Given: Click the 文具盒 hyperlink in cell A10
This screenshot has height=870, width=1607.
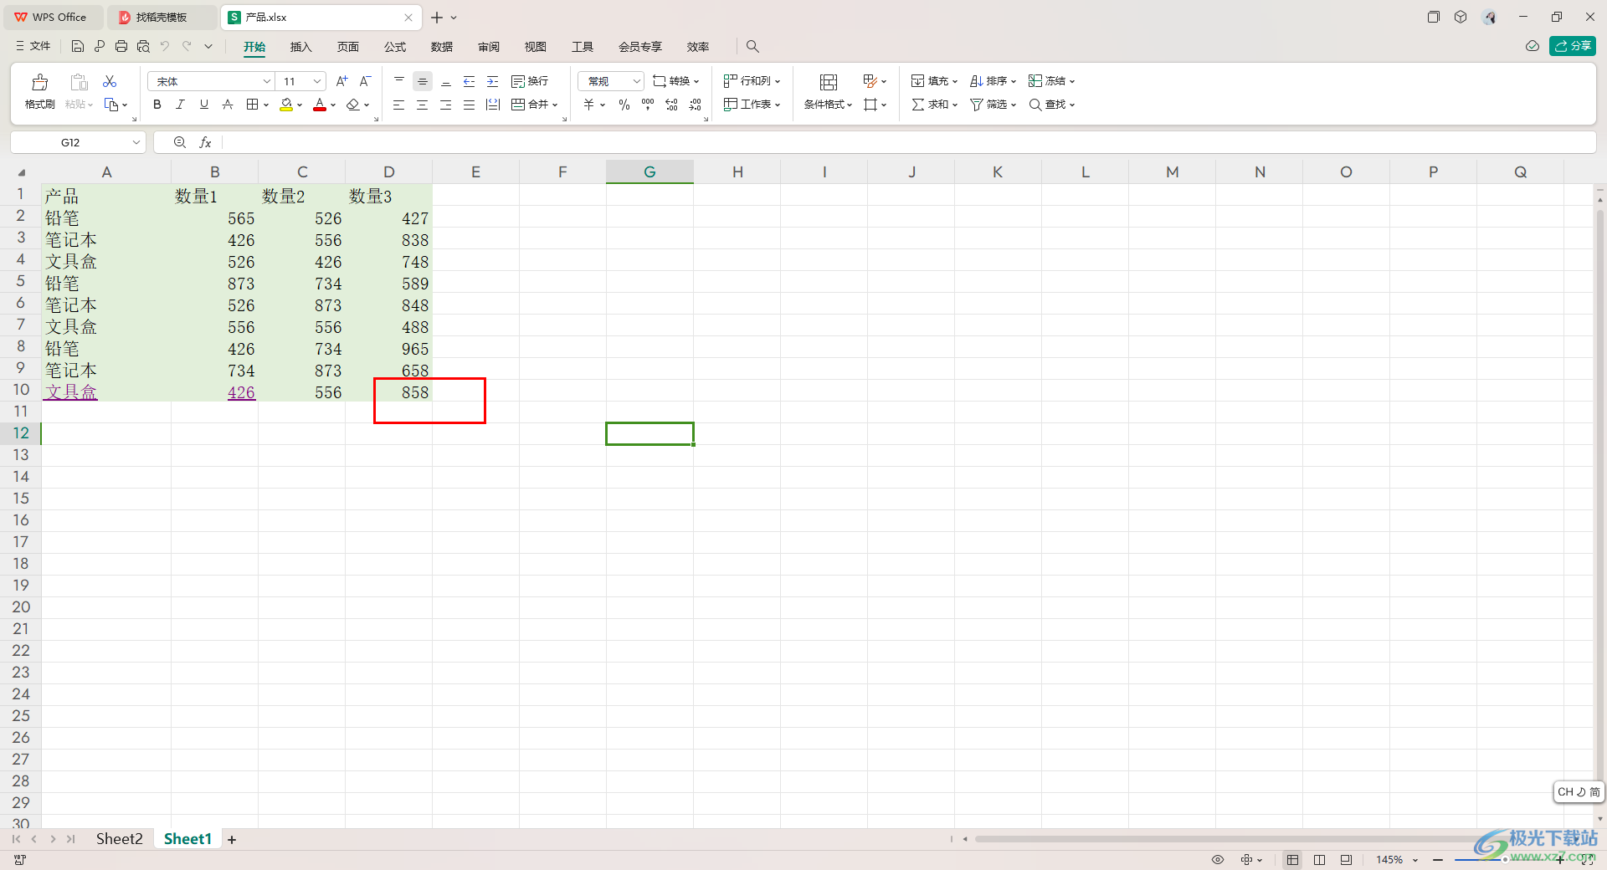Looking at the screenshot, I should [x=71, y=392].
